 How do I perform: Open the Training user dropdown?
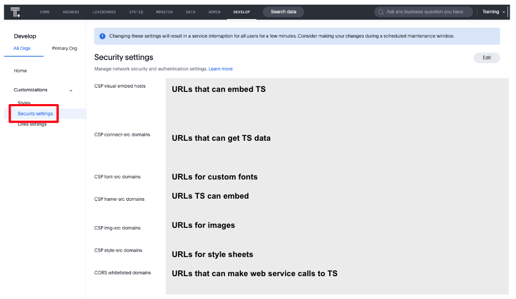pos(494,12)
